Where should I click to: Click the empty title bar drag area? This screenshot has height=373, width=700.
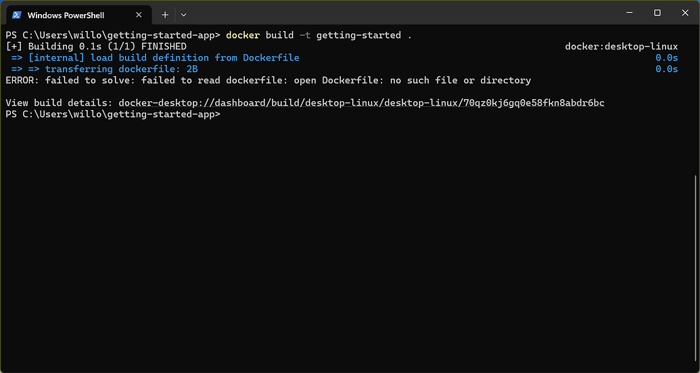406,14
